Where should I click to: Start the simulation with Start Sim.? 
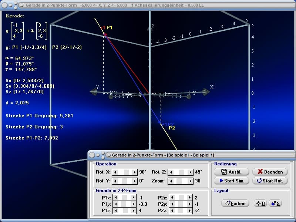tap(231, 181)
